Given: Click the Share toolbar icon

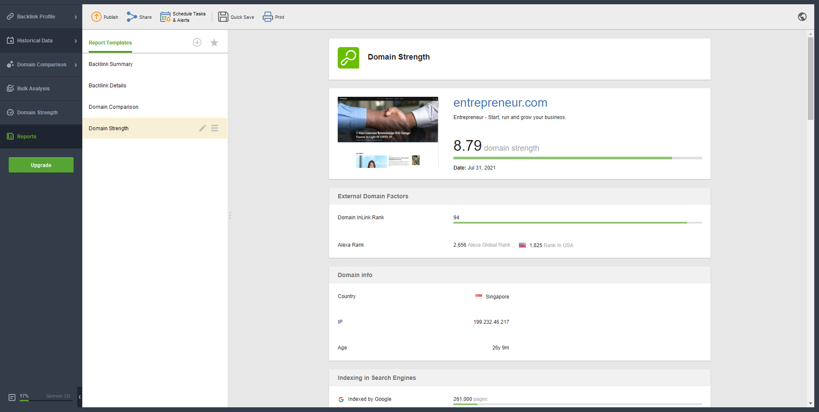Looking at the screenshot, I should [x=132, y=17].
